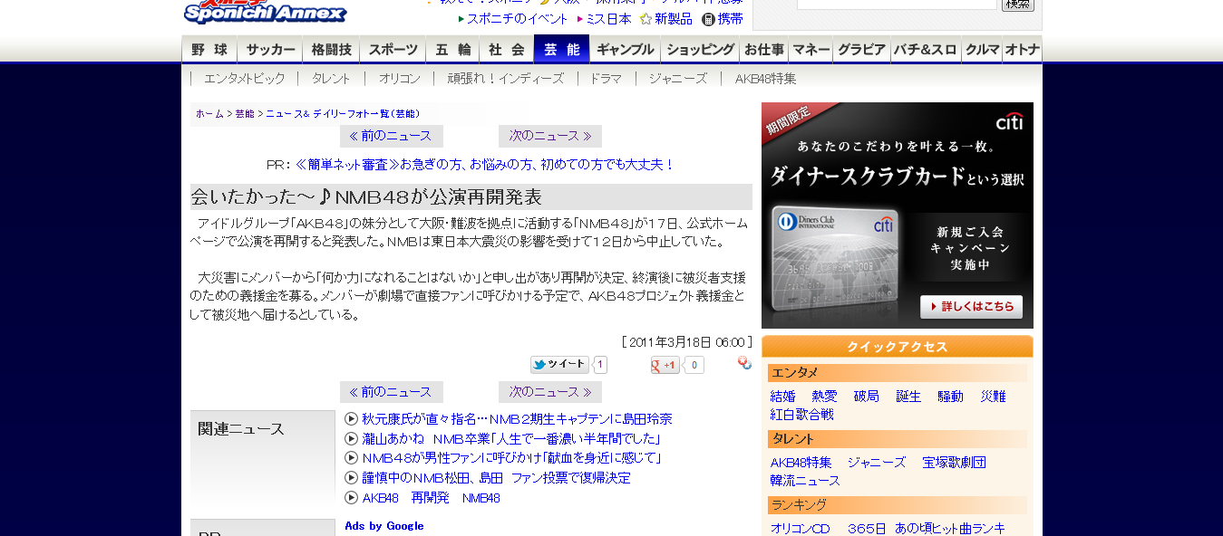The width and height of the screenshot is (1223, 536).
Task: Open the オトナ navigation tab
Action: tap(1023, 50)
